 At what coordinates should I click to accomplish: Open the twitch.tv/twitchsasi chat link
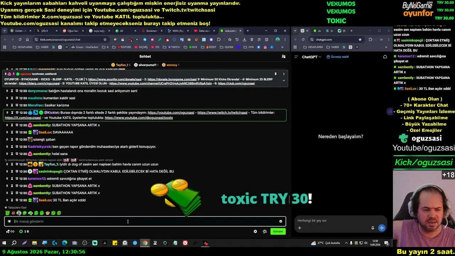tap(223, 113)
